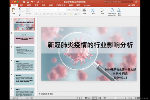Click the Save icon in title bar
This screenshot has height=100, width=150.
(28, 2)
